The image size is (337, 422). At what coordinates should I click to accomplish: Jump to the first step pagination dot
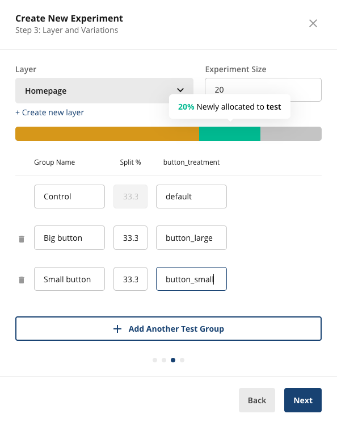155,360
